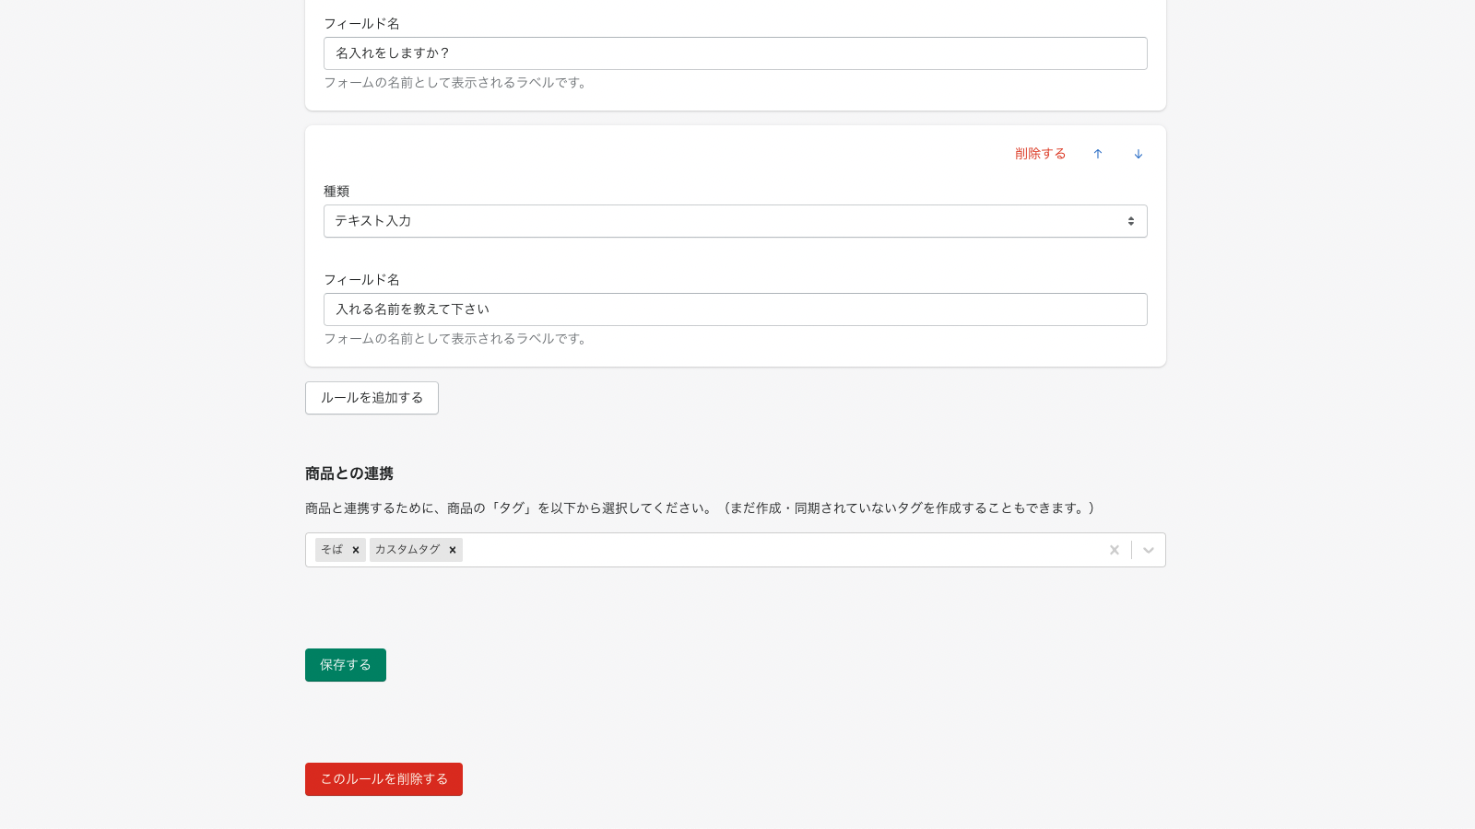Viewport: 1475px width, 829px height.
Task: Click the helper text under 入れる名前を教えて下さい
Action: point(457,339)
